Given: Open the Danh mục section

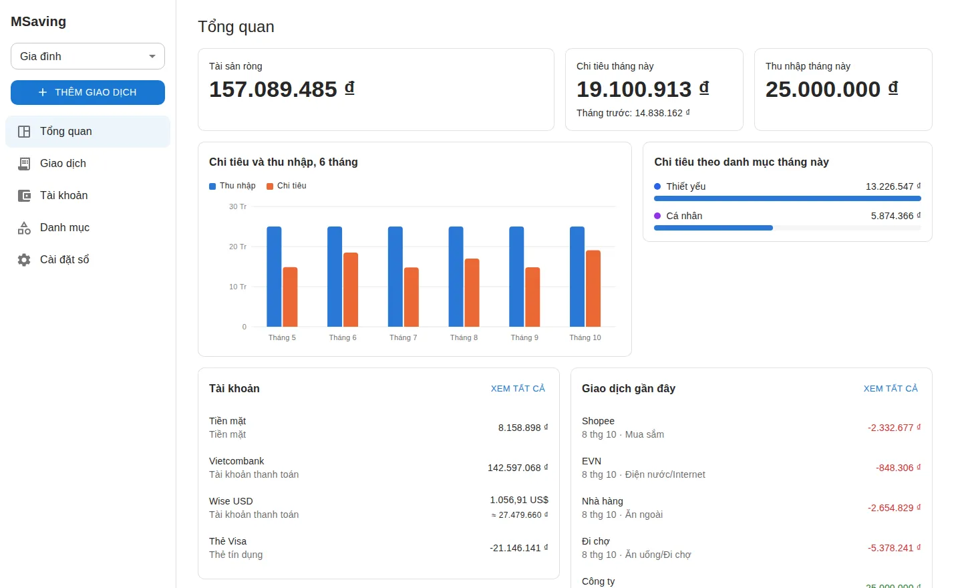Looking at the screenshot, I should click(88, 228).
